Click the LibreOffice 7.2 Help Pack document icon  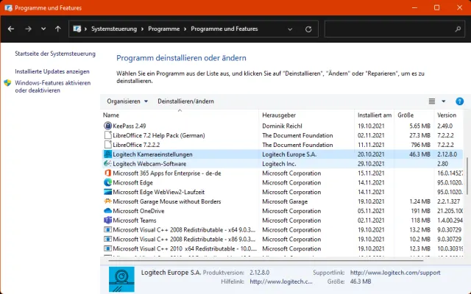coord(107,135)
